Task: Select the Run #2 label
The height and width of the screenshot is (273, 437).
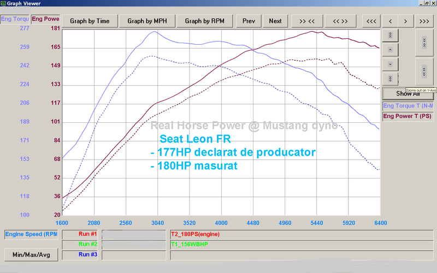Action: (80, 244)
